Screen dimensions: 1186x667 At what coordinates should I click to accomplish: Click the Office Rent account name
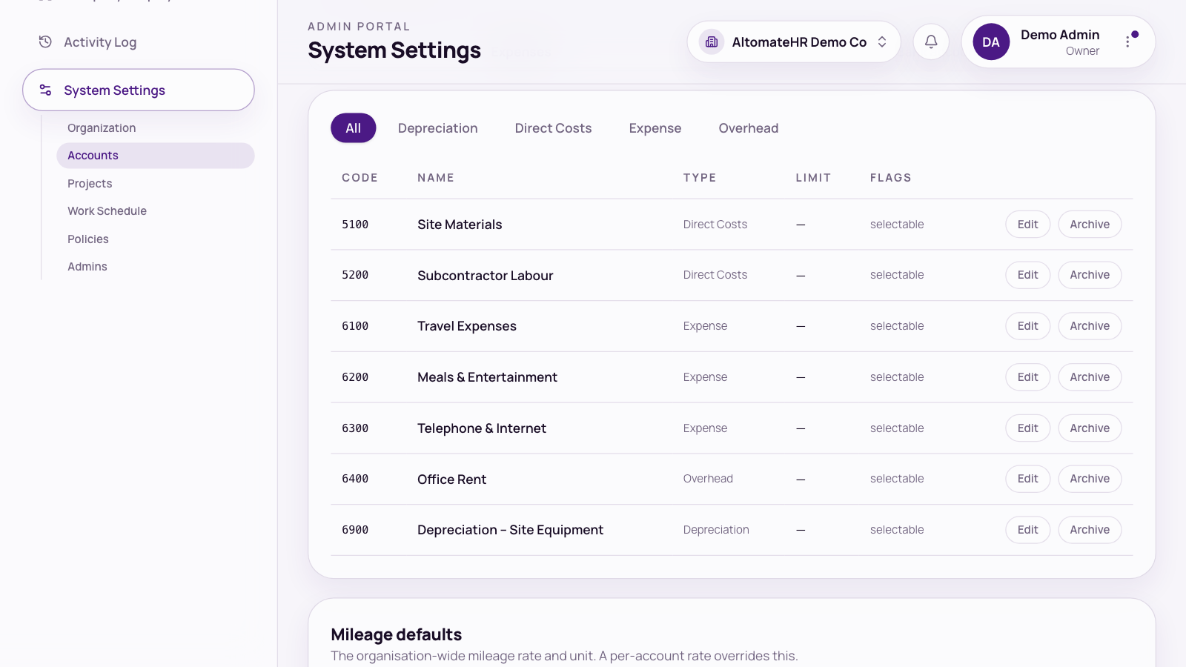(451, 479)
